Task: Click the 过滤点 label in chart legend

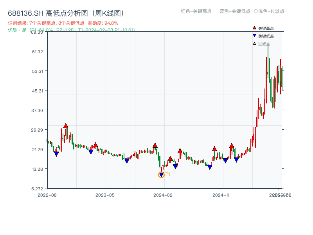Action: tap(264, 44)
